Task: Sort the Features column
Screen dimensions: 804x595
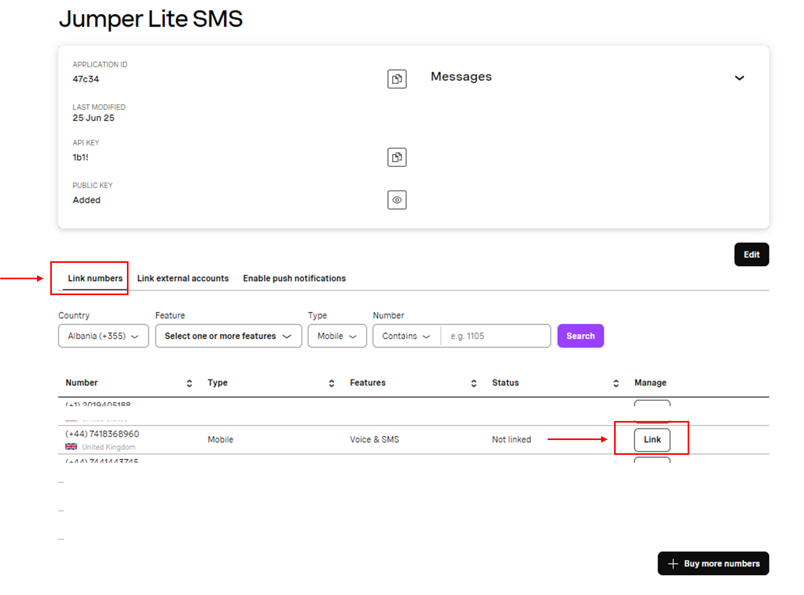Action: coord(474,382)
